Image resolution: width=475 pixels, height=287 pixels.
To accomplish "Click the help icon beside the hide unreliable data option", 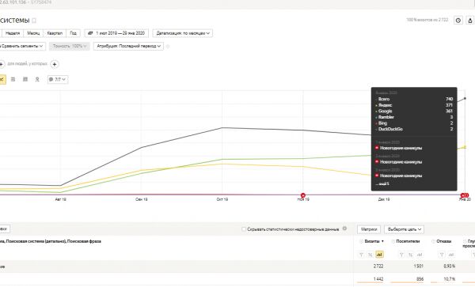I will coord(344,228).
